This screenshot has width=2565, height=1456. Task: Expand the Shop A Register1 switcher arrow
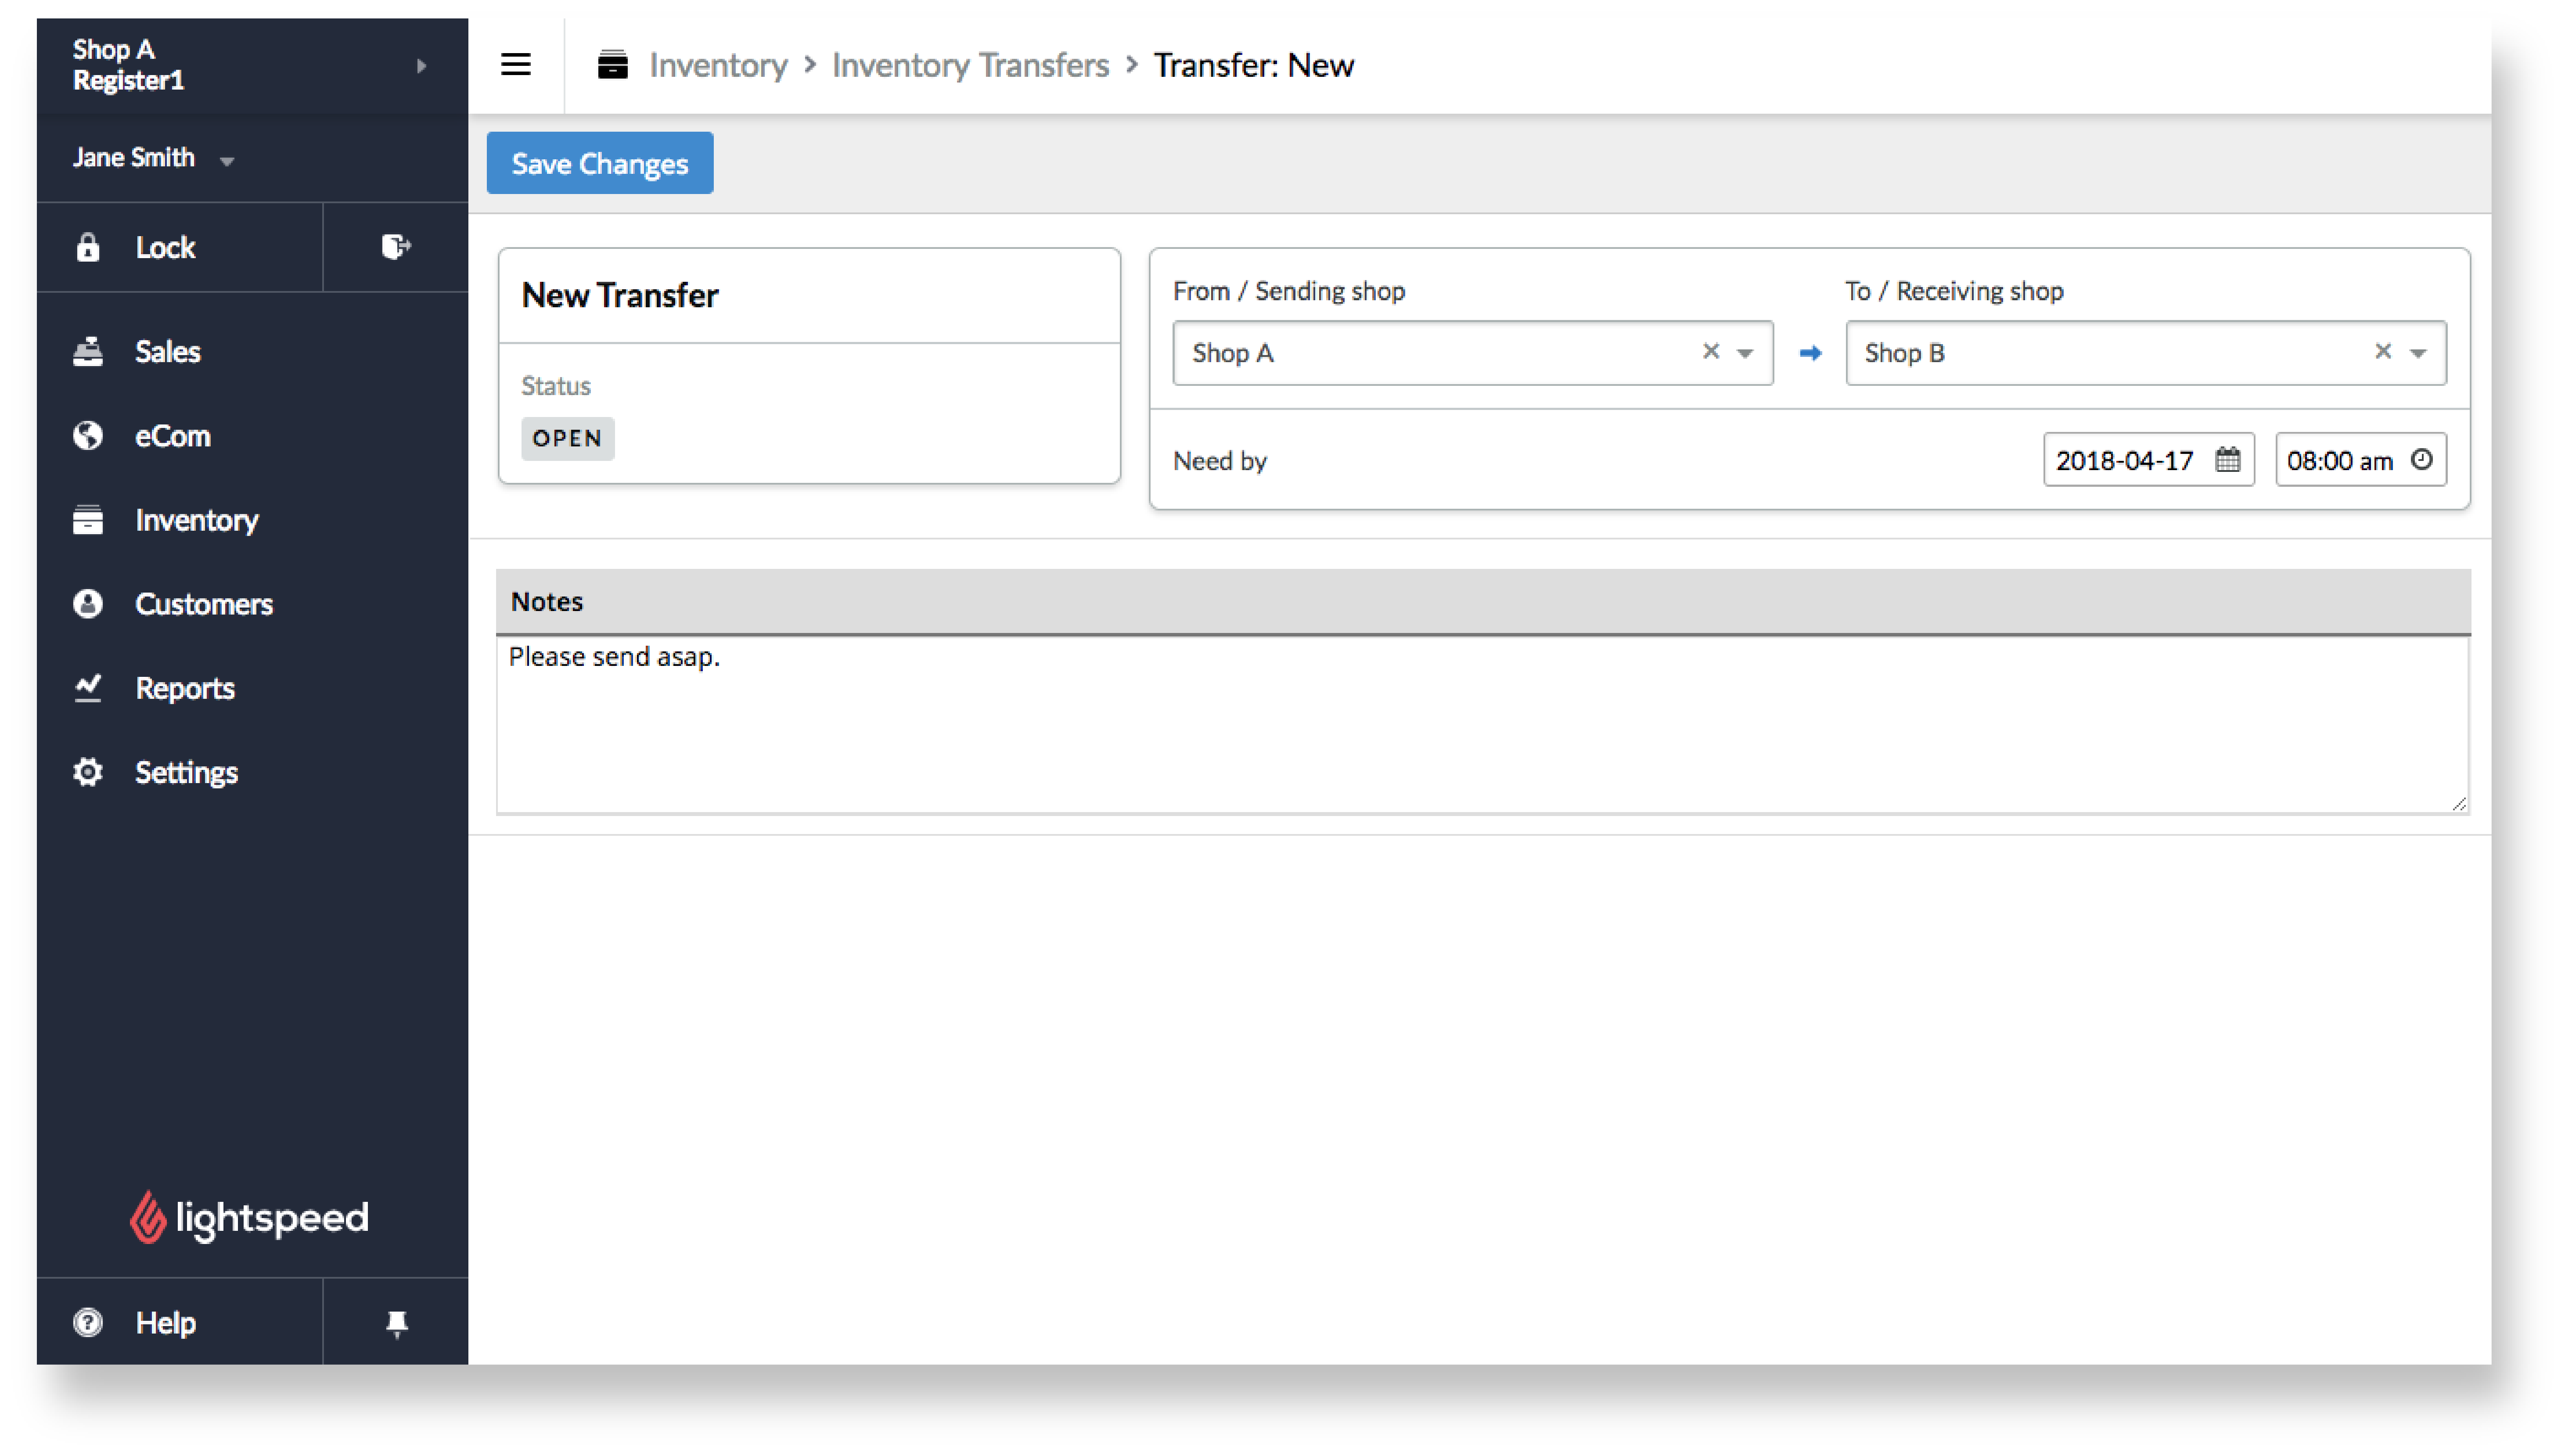click(421, 66)
